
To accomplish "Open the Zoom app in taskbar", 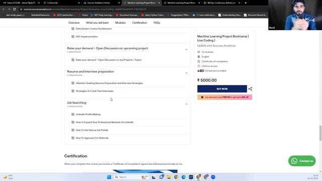I will pyautogui.click(x=213, y=177).
